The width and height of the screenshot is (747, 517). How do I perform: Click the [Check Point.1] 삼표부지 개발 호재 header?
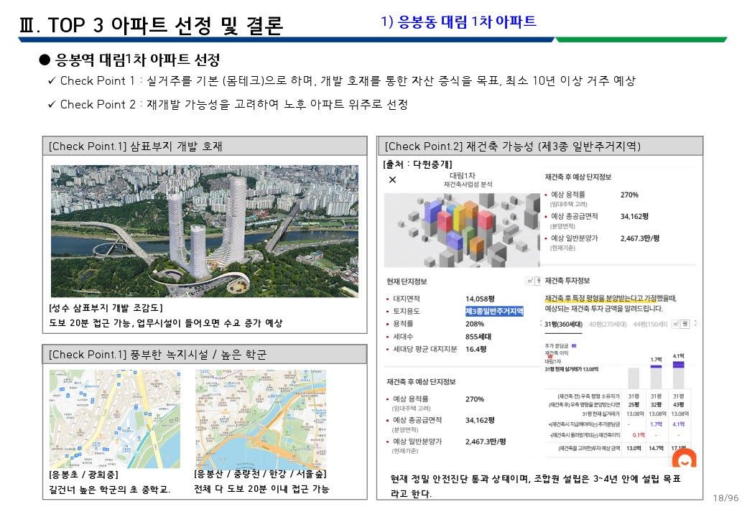coord(205,146)
